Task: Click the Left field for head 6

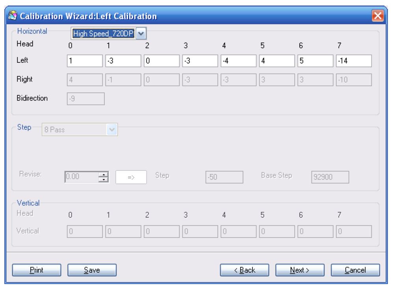Action: coord(315,61)
